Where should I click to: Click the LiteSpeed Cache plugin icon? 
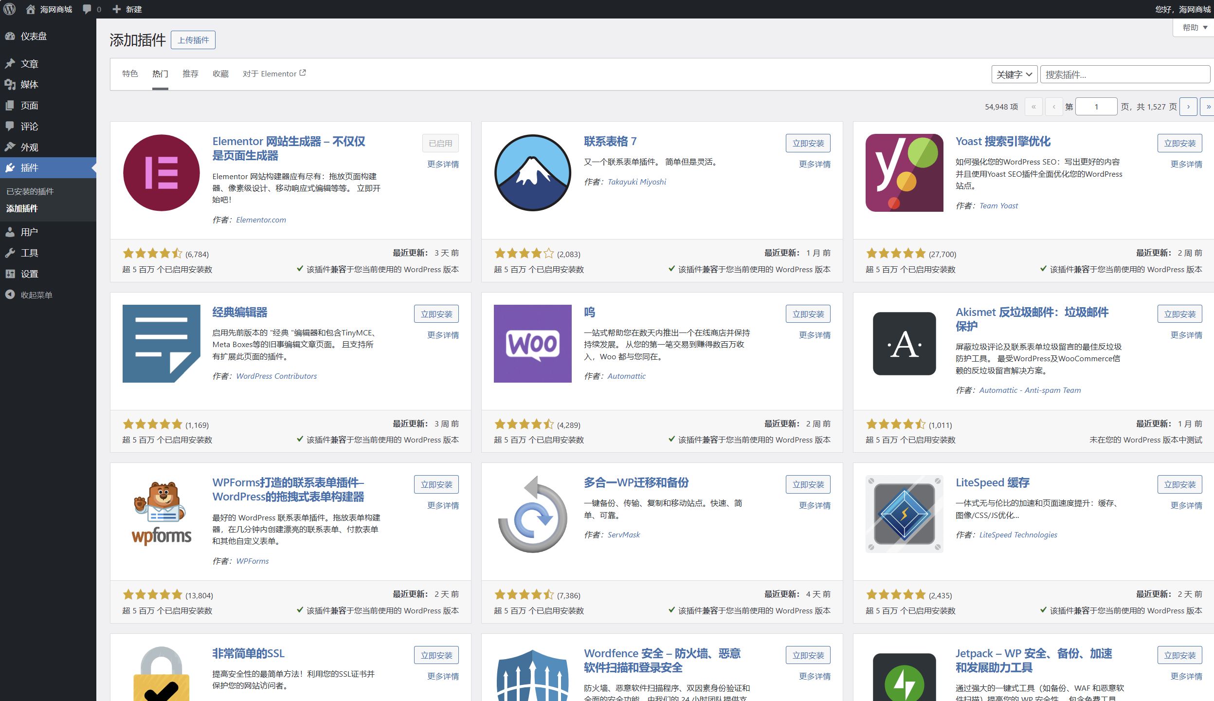tap(905, 514)
